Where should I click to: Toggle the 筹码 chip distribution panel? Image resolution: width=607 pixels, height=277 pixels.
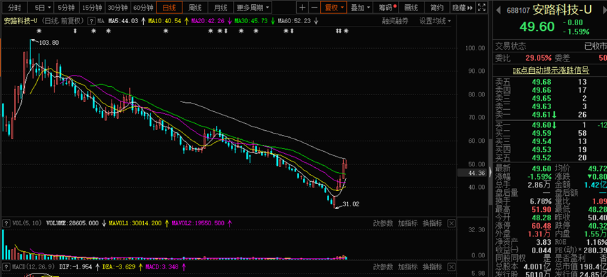pos(385,7)
